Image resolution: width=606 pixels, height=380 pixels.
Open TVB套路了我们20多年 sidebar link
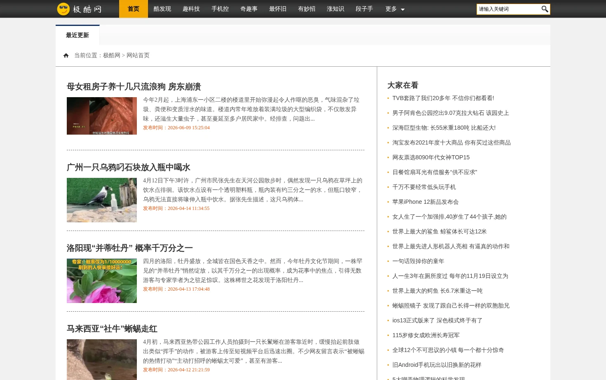[x=443, y=98]
